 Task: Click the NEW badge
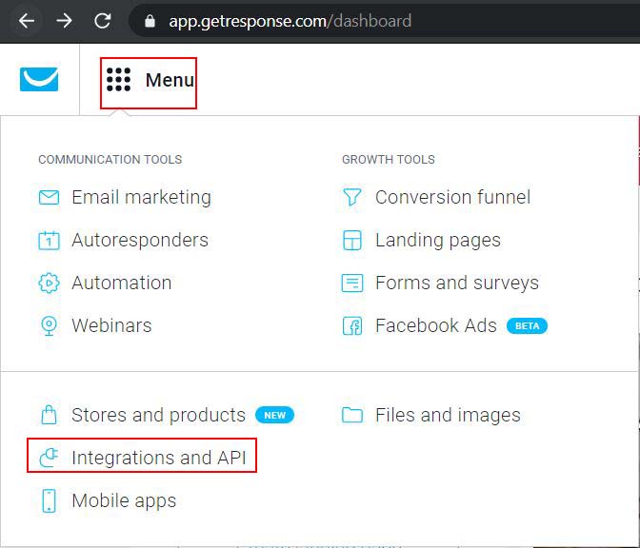tap(274, 415)
